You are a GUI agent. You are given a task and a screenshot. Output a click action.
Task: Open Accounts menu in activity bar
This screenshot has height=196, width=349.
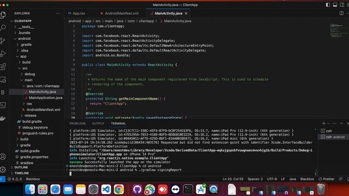click(3, 157)
